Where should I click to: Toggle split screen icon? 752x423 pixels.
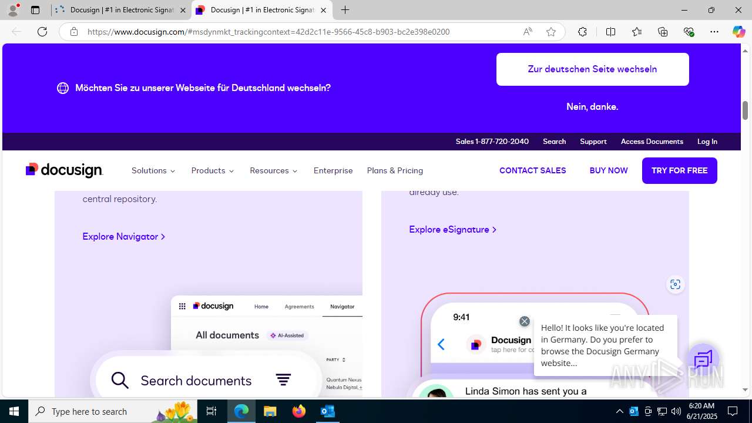611,32
